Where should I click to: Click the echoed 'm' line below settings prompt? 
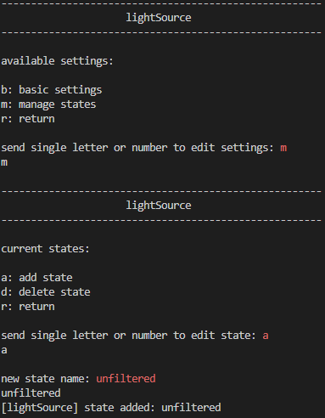pos(4,163)
